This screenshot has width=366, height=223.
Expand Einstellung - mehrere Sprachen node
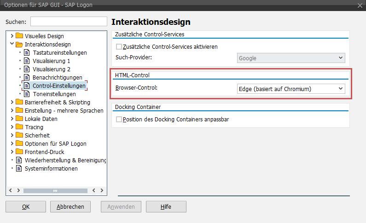(x=12, y=110)
